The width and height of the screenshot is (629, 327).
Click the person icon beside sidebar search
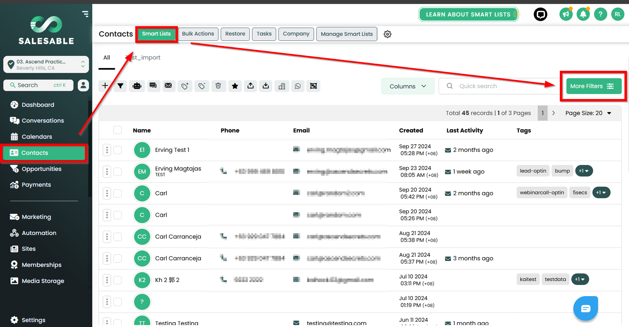(83, 85)
